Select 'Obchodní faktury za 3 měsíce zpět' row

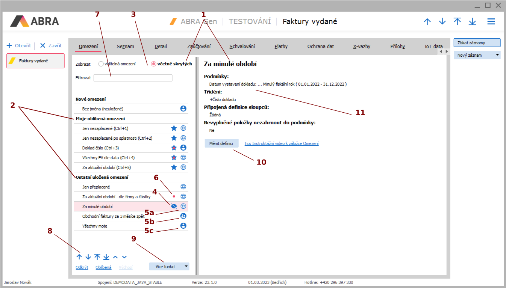[130, 216]
